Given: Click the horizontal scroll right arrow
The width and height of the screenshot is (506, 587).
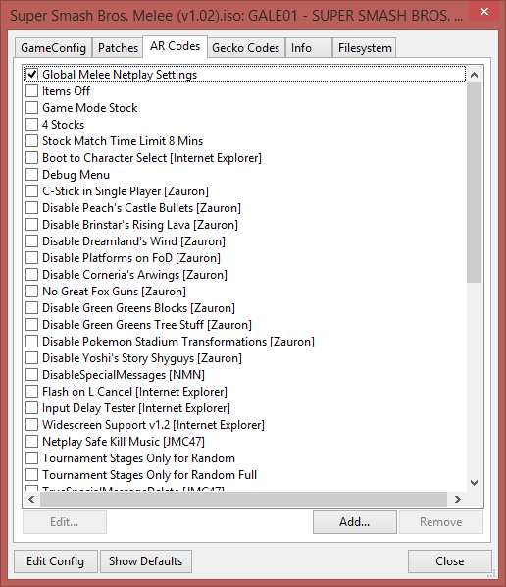Looking at the screenshot, I should click(x=457, y=499).
